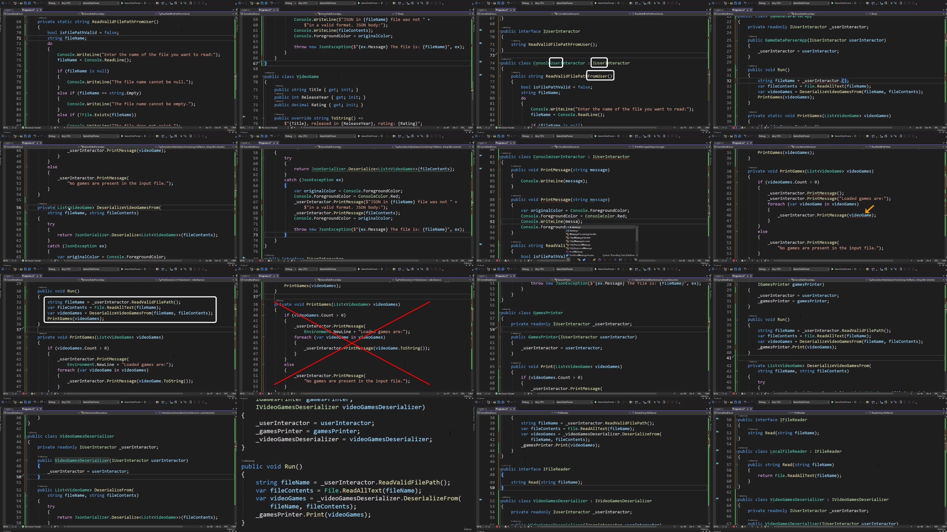947x532 pixels.
Task: Click expand-target icon at IntelliSense popup bottom left
Action: pos(568,260)
